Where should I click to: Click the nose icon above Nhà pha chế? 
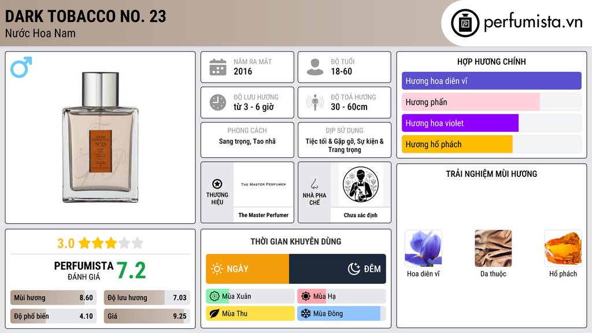tap(314, 184)
